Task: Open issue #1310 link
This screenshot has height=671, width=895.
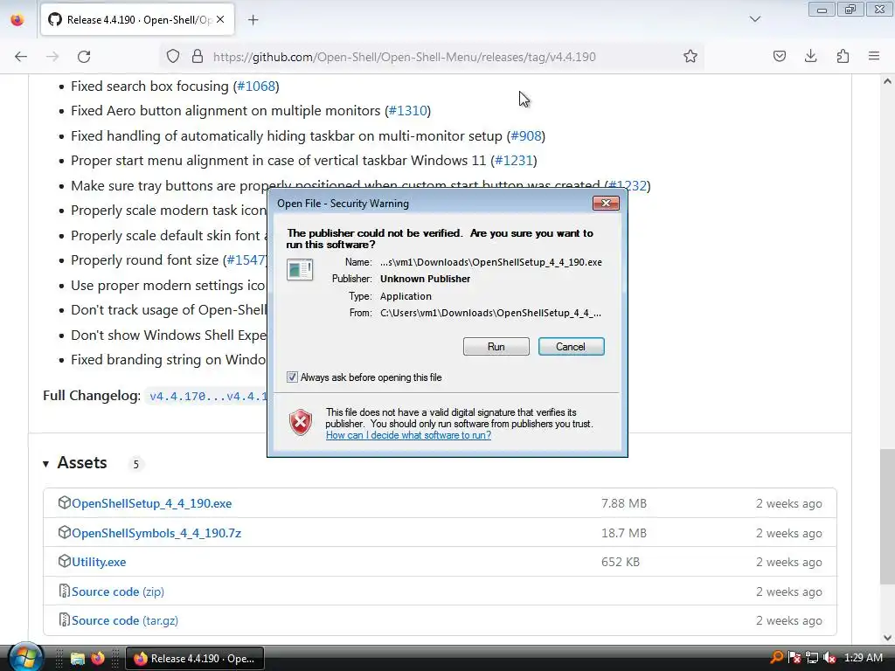Action: click(x=407, y=111)
